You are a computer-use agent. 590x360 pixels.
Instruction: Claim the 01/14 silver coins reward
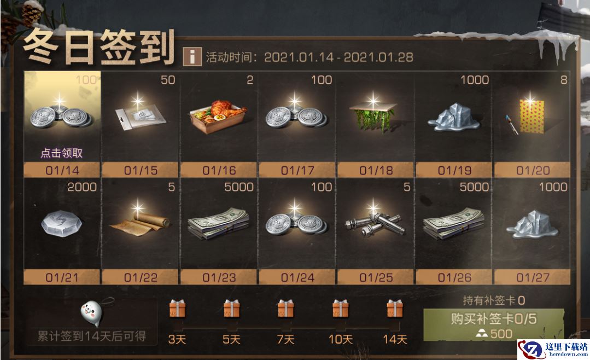pyautogui.click(x=62, y=124)
